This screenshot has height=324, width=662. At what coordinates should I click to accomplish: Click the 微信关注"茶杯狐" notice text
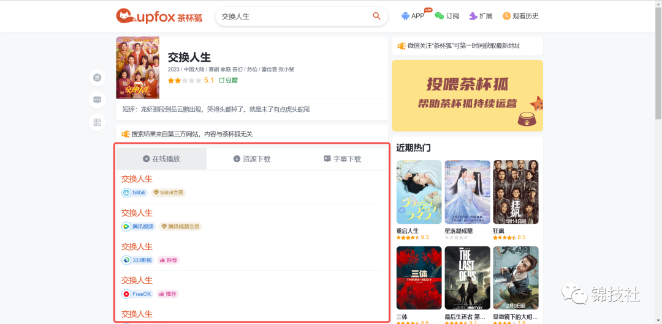coord(464,46)
